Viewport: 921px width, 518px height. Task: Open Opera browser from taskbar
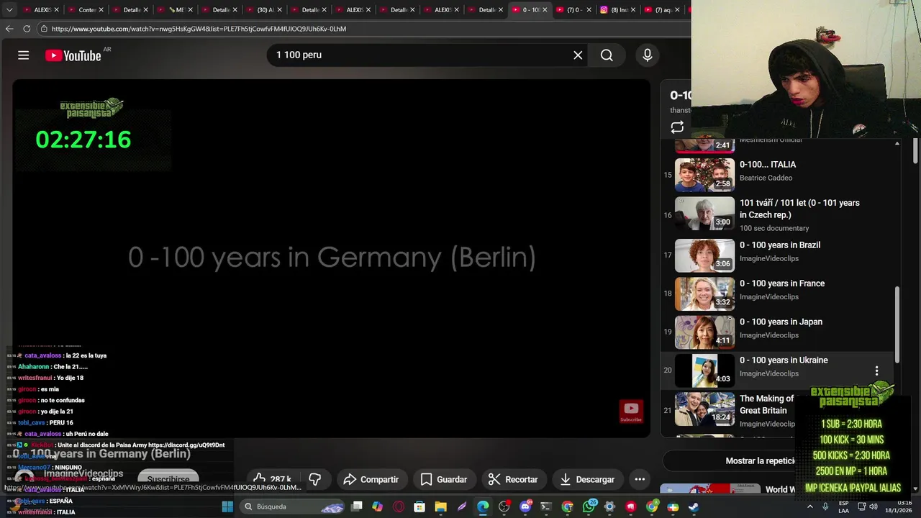click(399, 506)
